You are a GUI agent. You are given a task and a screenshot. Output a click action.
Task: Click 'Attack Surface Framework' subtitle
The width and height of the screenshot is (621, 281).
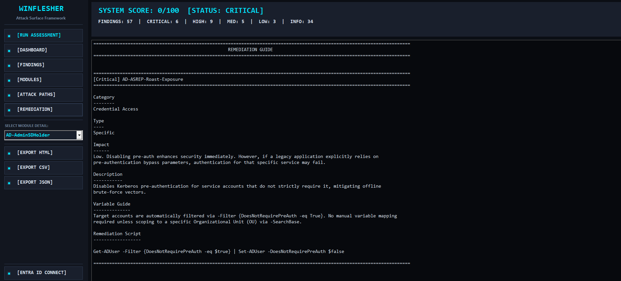click(x=41, y=18)
